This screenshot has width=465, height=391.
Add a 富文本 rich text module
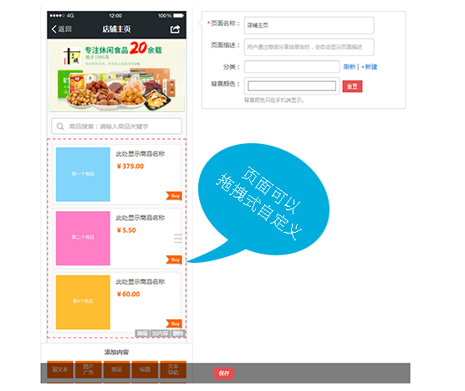click(60, 369)
